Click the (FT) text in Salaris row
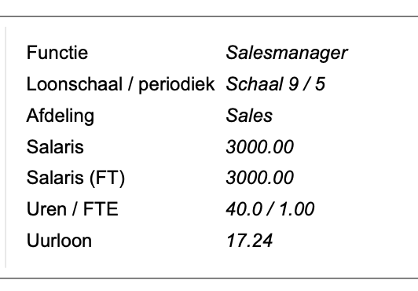 tap(107, 179)
